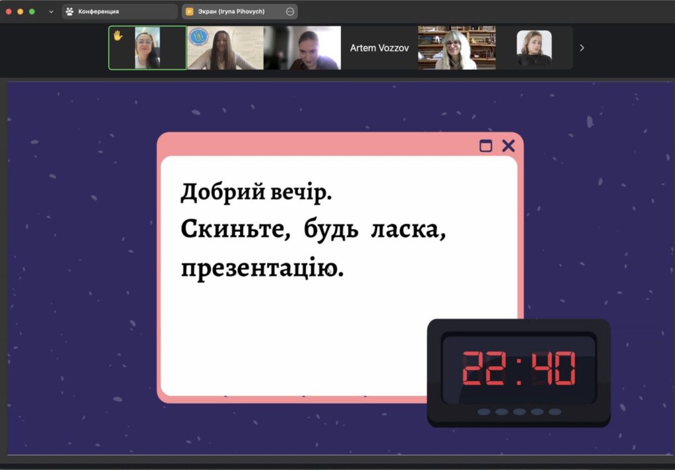Click the raised hand icon on first participant

coord(118,36)
